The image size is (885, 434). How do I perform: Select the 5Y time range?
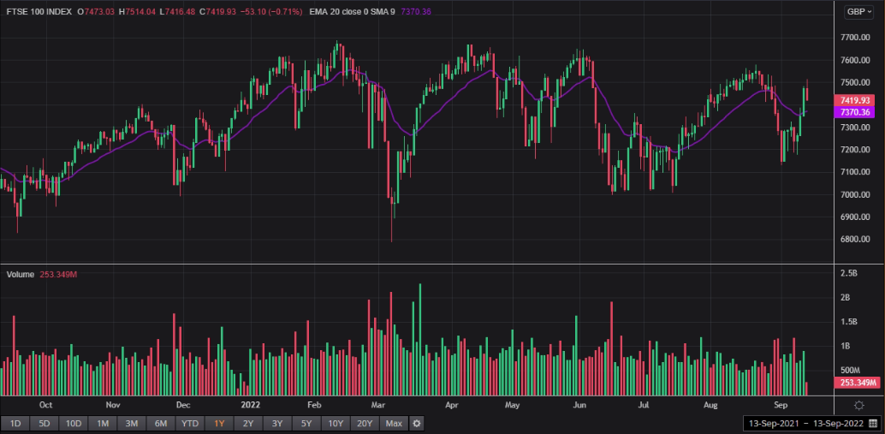tap(306, 423)
